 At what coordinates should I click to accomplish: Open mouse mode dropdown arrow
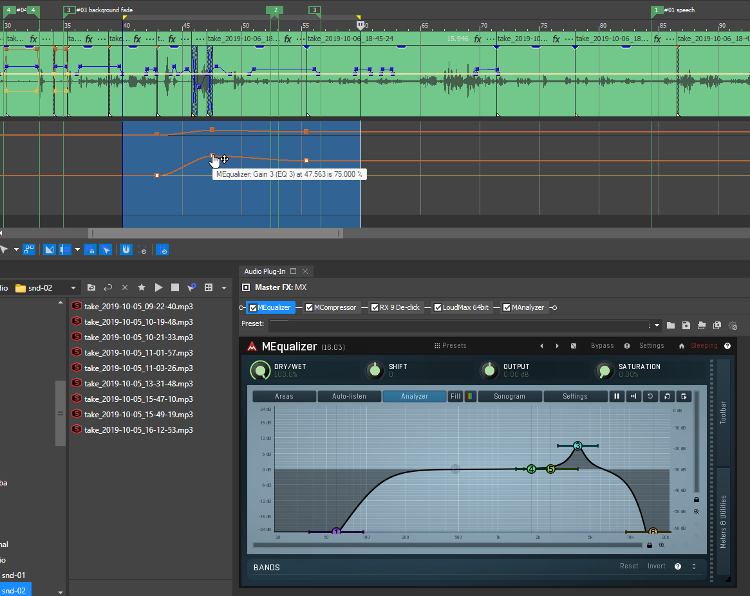pos(16,249)
